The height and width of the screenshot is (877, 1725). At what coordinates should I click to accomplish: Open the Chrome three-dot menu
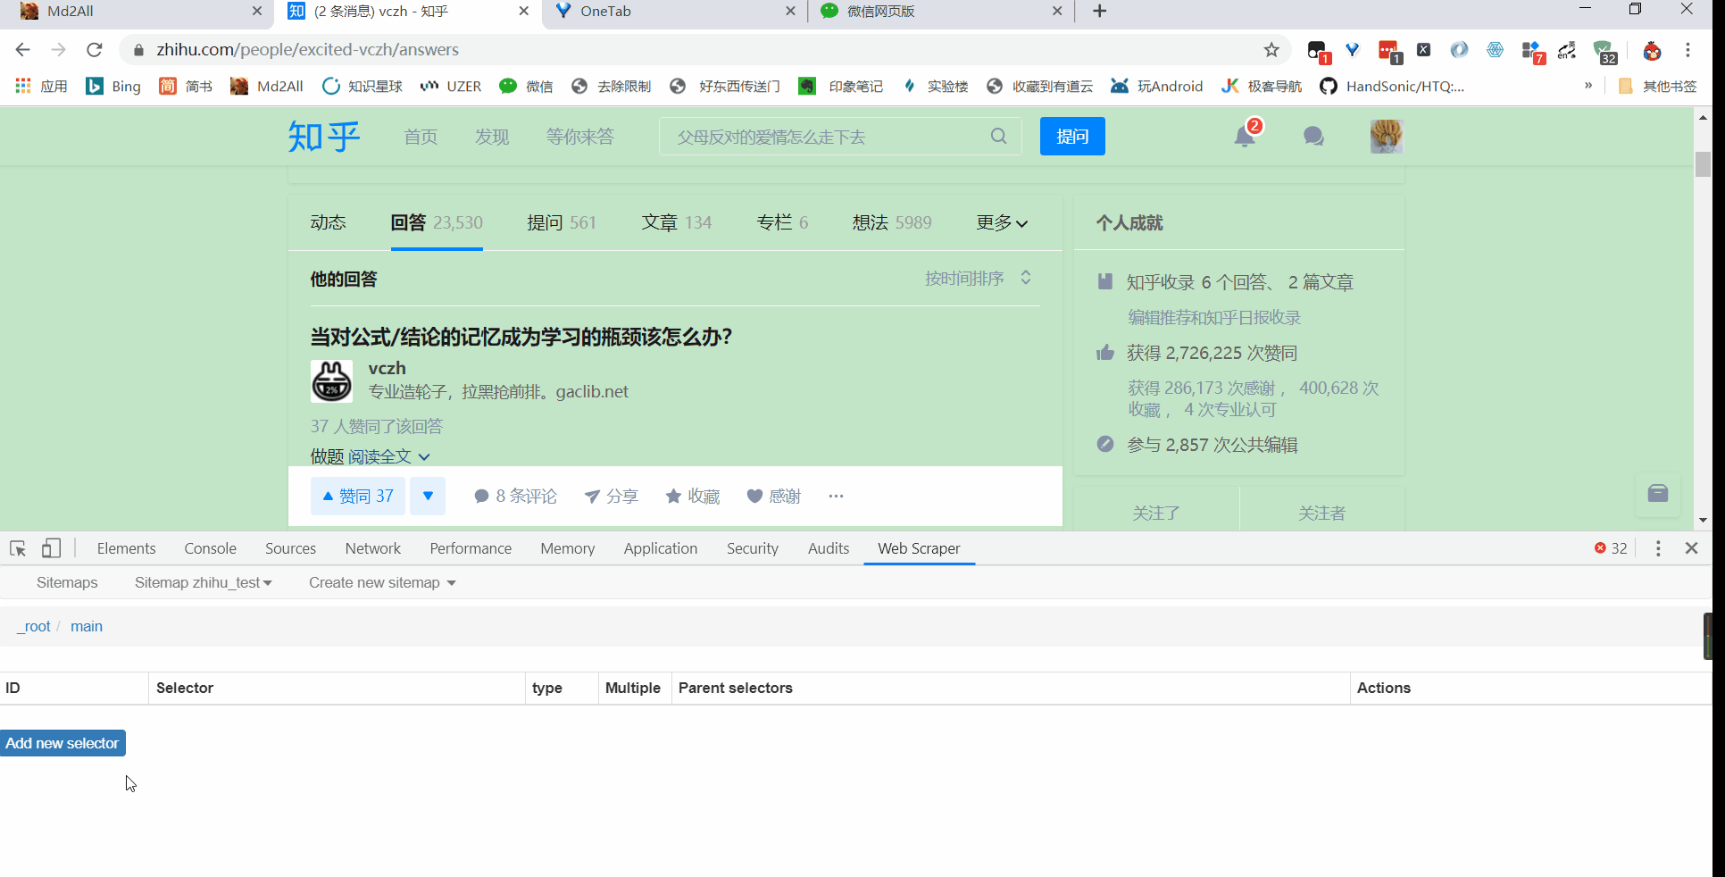pos(1687,50)
